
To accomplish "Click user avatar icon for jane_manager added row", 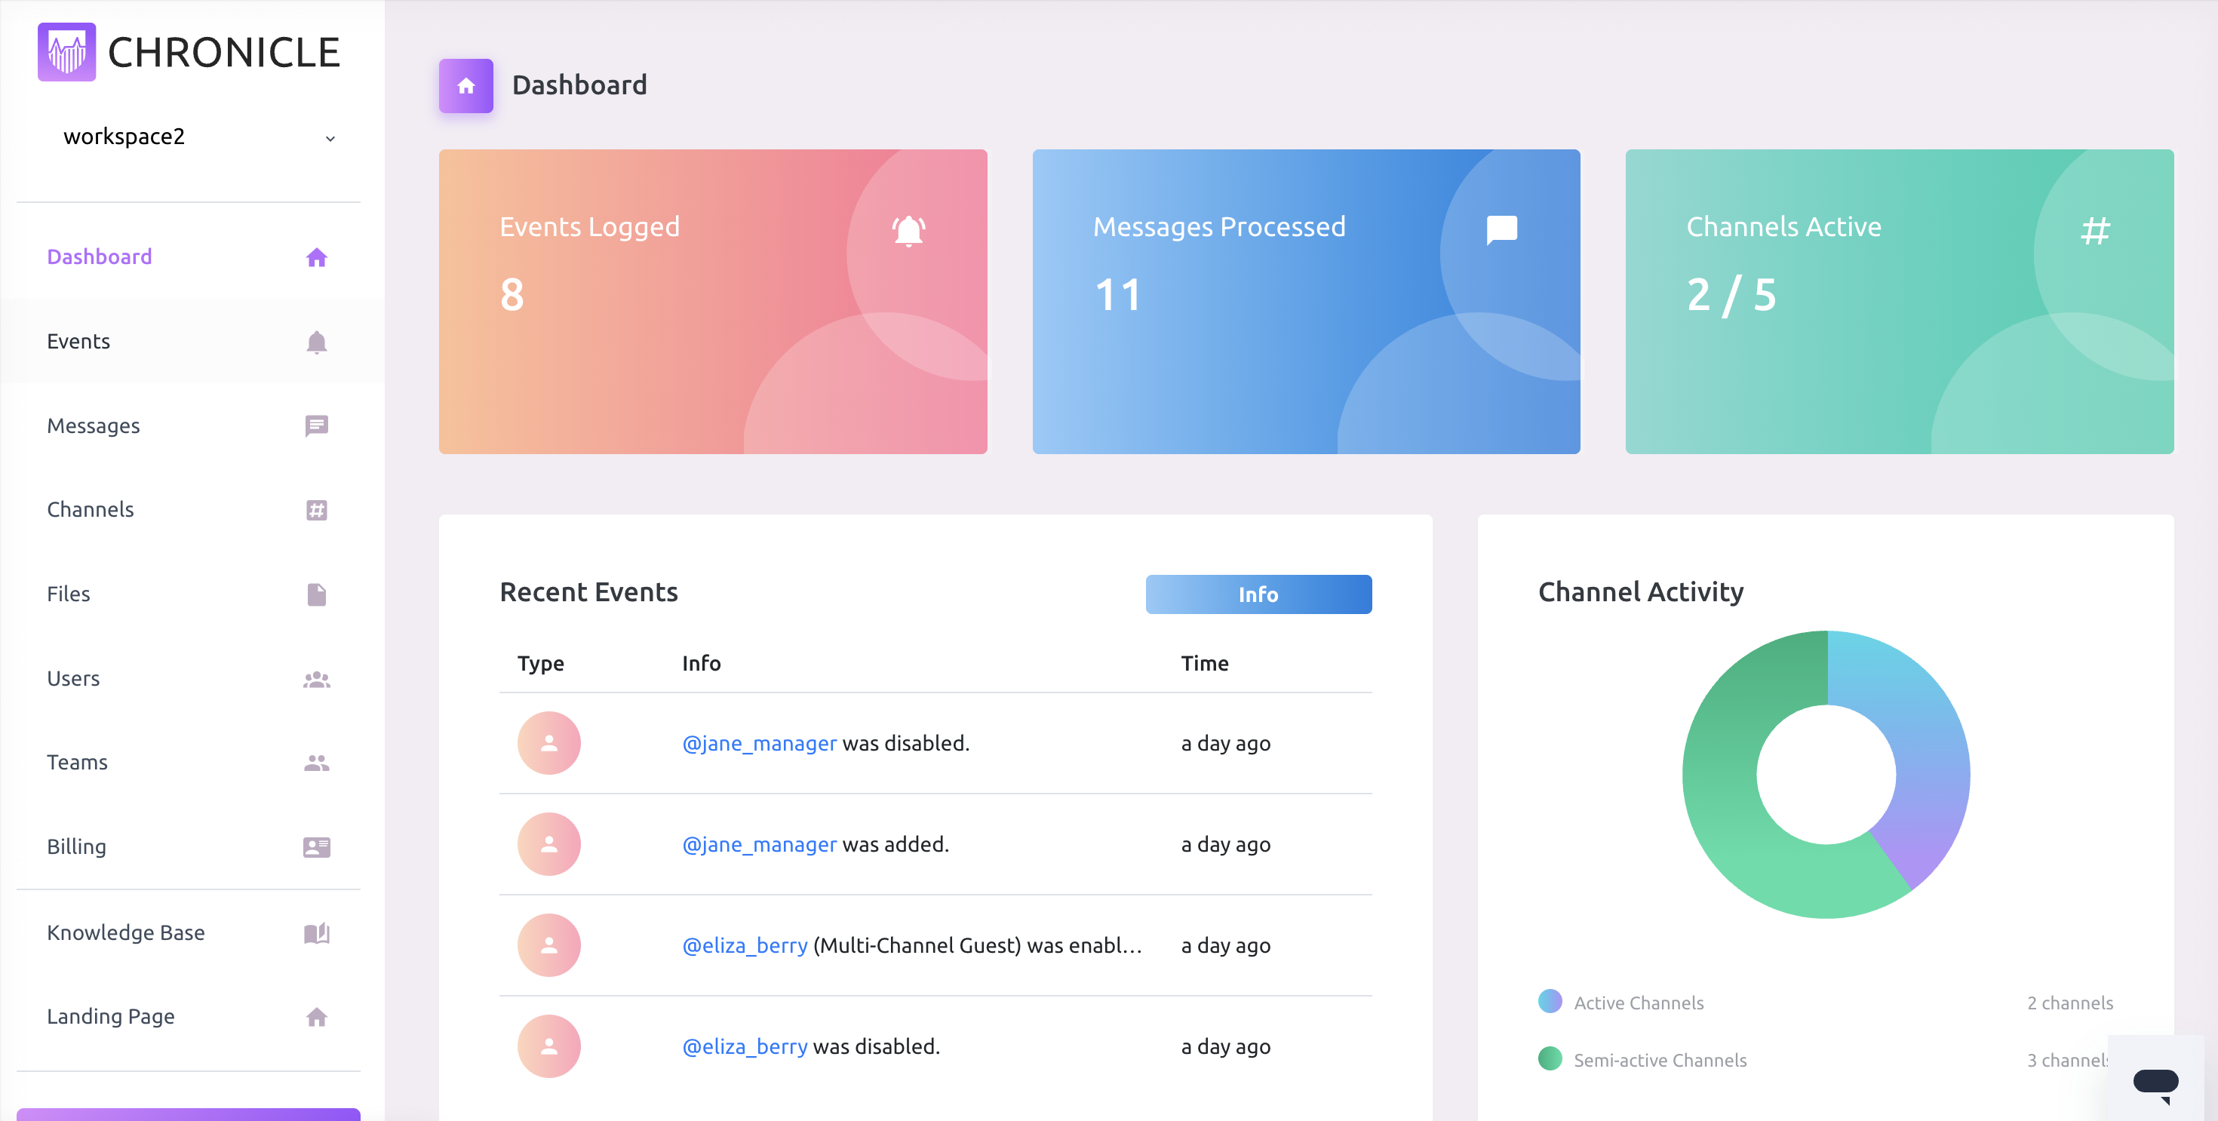I will coord(548,843).
